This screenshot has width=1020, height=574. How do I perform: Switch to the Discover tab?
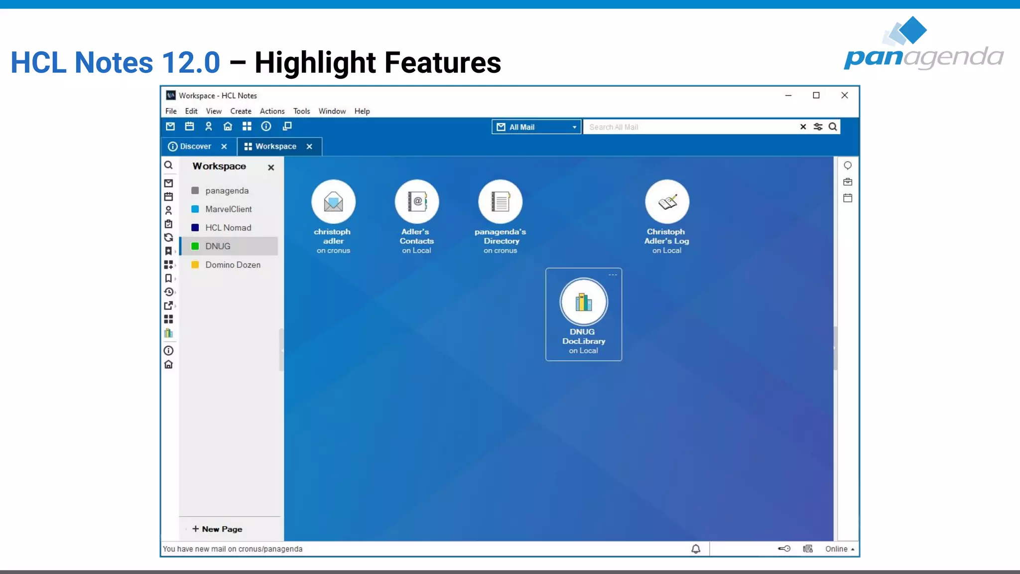196,146
